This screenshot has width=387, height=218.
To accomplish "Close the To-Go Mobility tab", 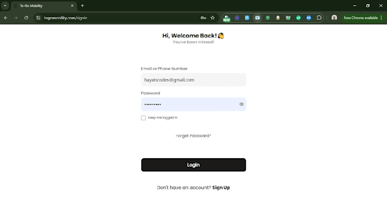I will click(72, 6).
